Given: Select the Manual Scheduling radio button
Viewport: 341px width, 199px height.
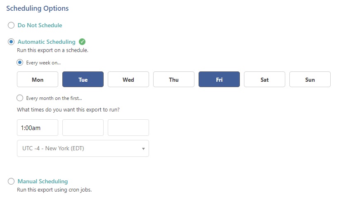Looking at the screenshot, I should pos(11,181).
